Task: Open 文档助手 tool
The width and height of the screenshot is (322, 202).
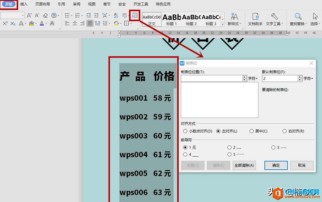Action: 255,19
